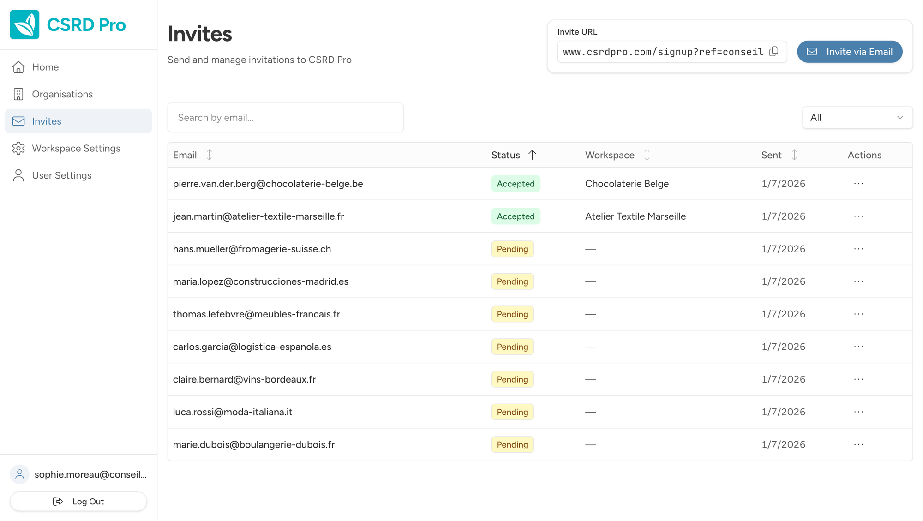Select the Home icon in the sidebar
The height and width of the screenshot is (521, 923).
(x=18, y=67)
